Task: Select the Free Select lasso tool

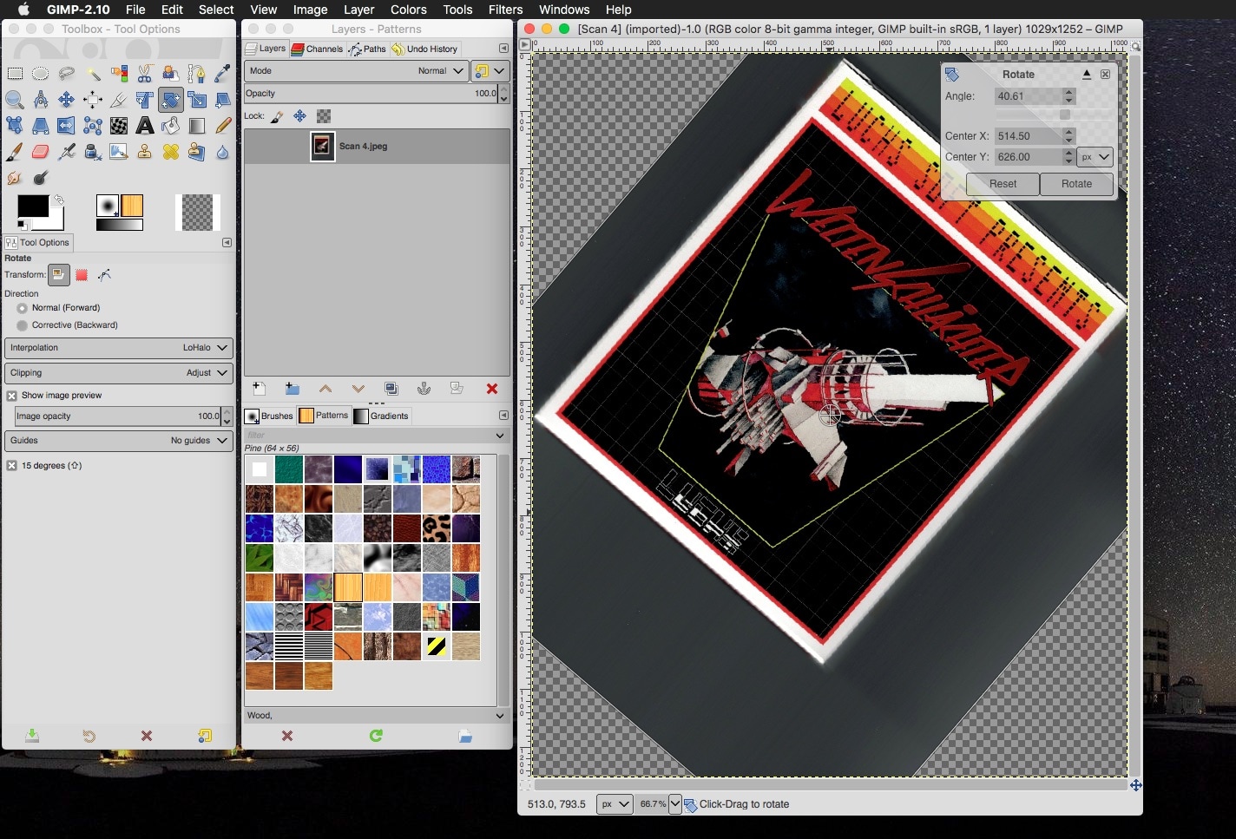Action: [x=66, y=74]
